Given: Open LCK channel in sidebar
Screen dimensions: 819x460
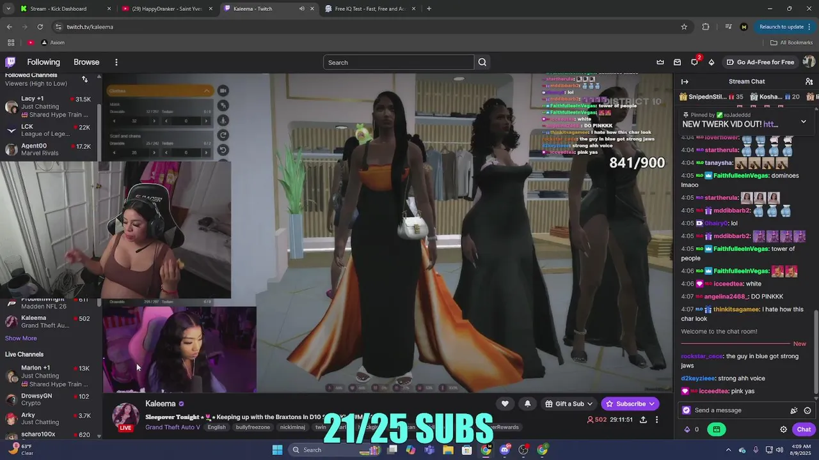Looking at the screenshot, I should click(49, 130).
